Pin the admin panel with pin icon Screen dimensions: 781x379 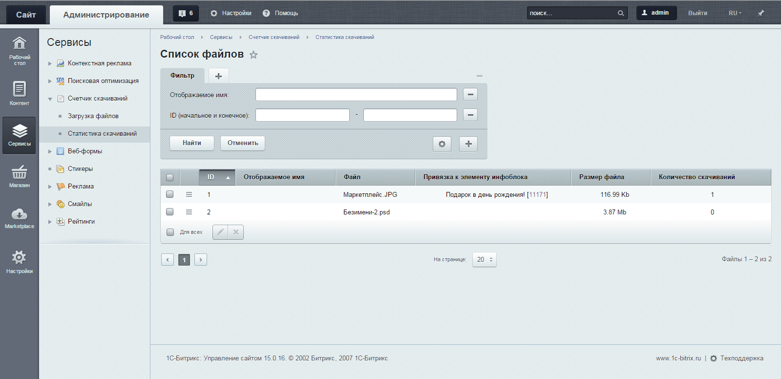[760, 13]
